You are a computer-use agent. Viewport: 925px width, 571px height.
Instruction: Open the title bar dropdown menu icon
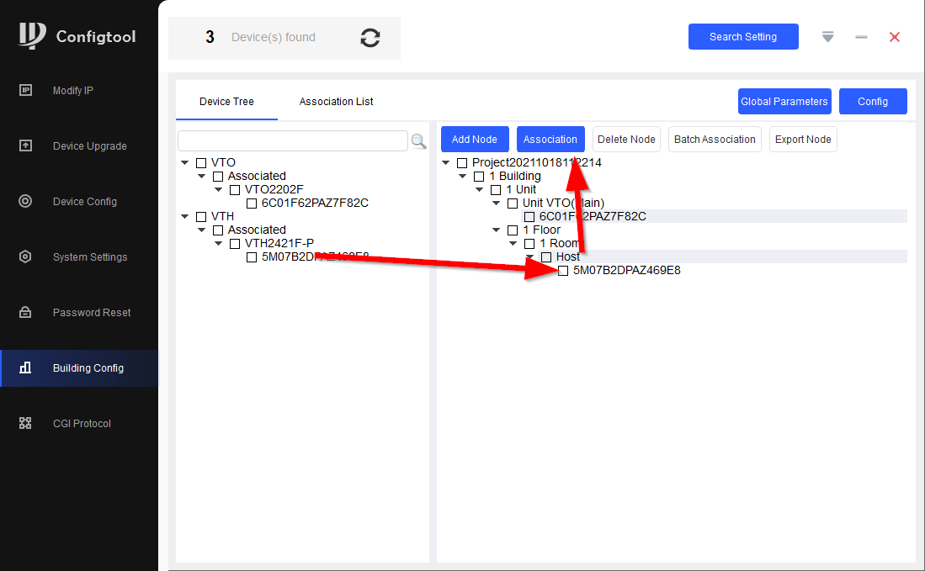pyautogui.click(x=827, y=37)
